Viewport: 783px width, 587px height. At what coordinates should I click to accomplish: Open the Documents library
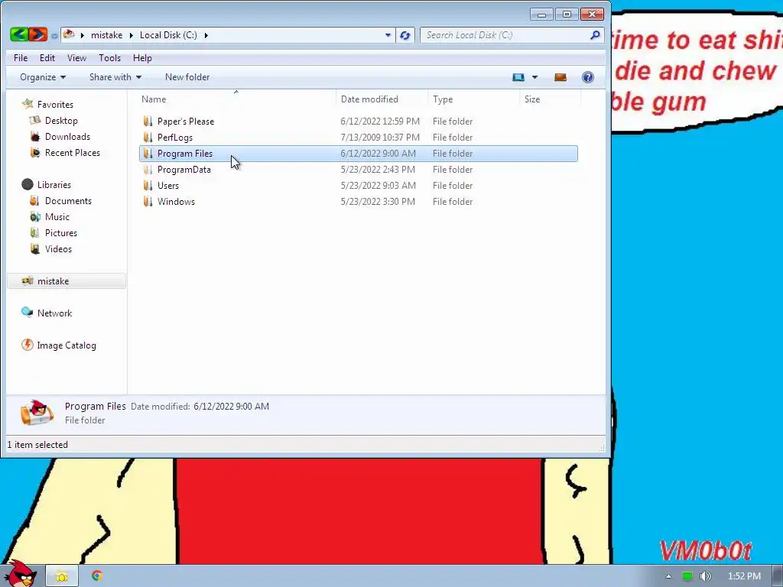pyautogui.click(x=68, y=201)
